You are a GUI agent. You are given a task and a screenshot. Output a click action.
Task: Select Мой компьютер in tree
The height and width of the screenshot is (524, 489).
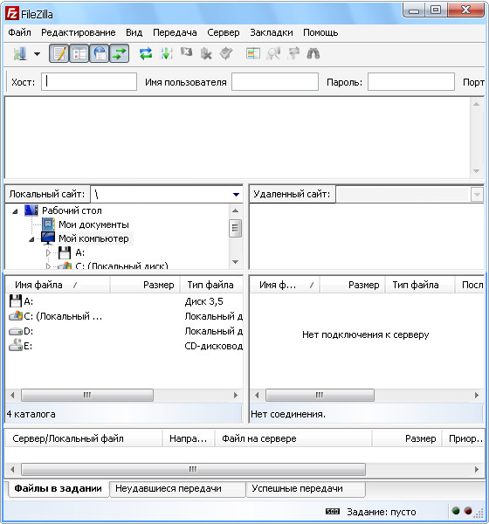coord(93,238)
